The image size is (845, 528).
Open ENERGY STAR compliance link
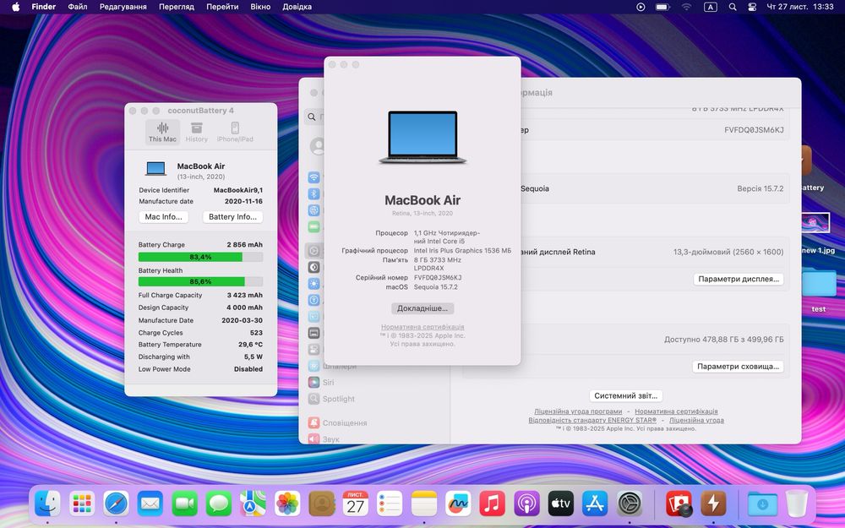coord(592,420)
